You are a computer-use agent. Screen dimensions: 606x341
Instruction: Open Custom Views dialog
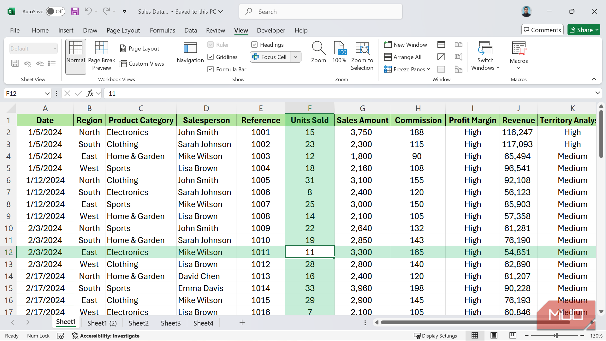[x=142, y=64]
